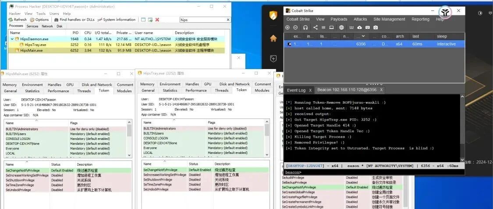Open the Hacker menu
Screen dimensions: 493x209
pos(15,14)
